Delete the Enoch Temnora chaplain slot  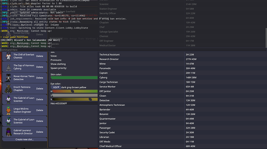click(x=39, y=89)
